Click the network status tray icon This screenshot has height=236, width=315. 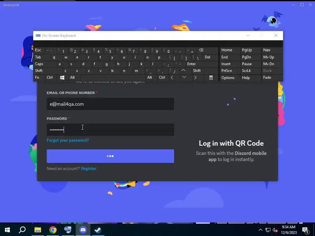(x=268, y=230)
